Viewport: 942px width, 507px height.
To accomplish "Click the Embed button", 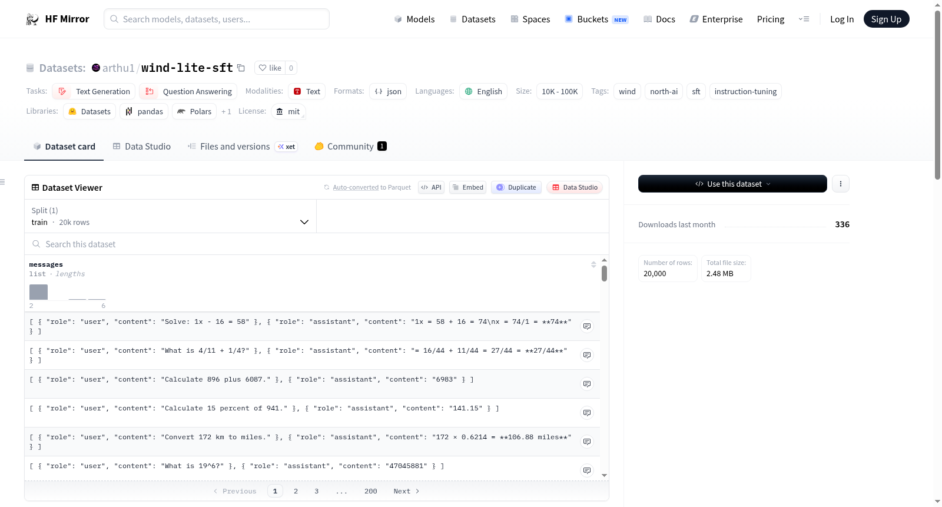I will (467, 187).
